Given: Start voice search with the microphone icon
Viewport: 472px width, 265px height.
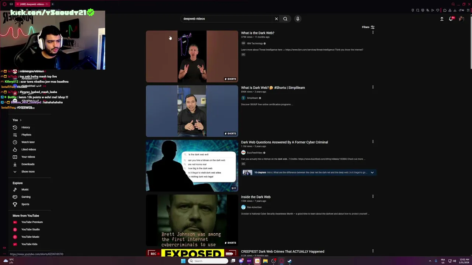Looking at the screenshot, I should (298, 19).
